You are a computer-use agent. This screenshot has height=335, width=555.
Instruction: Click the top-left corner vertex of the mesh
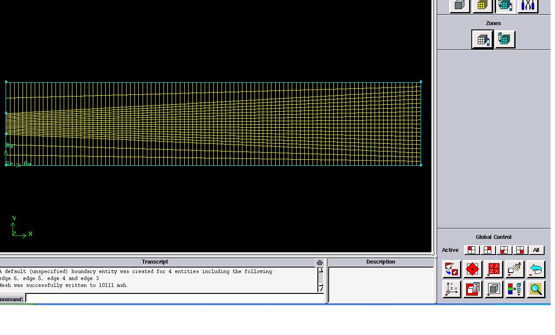(x=6, y=82)
